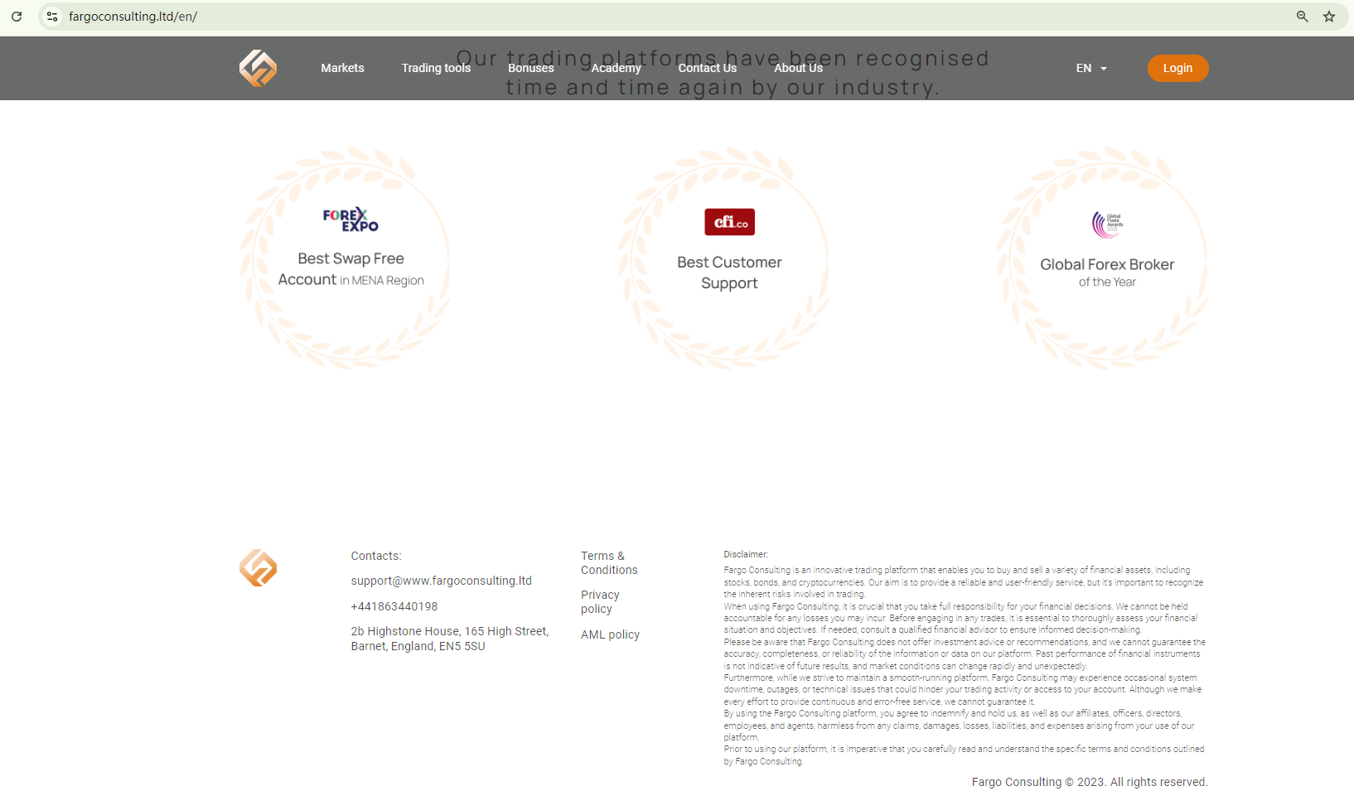
Task: Click the Best Customer Support award text
Action: [729, 273]
